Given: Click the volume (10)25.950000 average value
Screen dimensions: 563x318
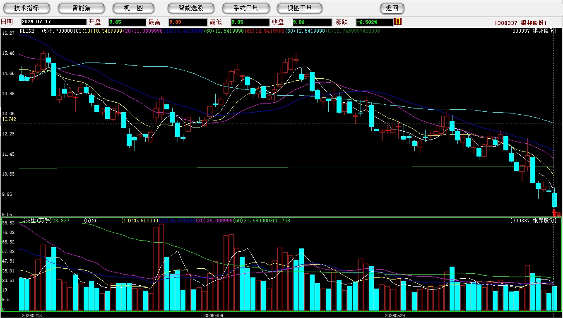Looking at the screenshot, I should 140,221.
